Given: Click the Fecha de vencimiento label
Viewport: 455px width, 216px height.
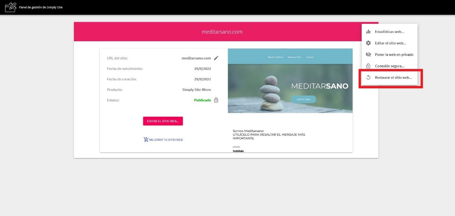Looking at the screenshot, I should [125, 69].
